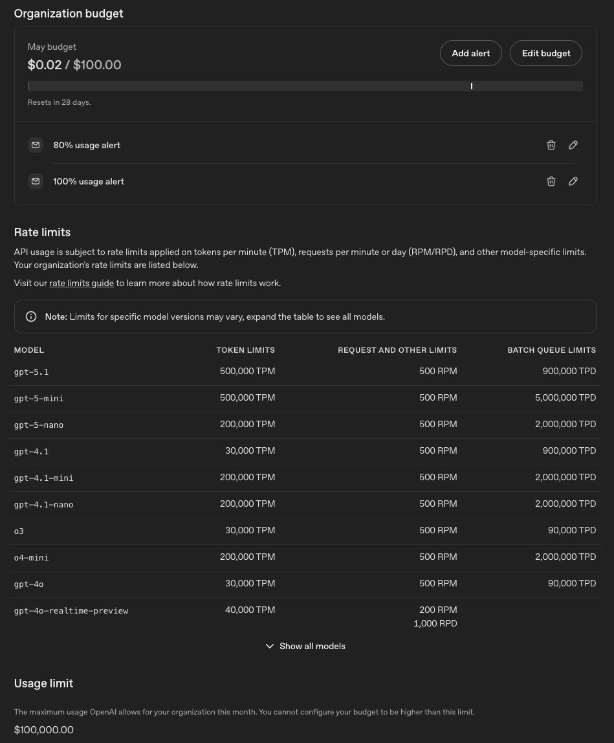Click gpt-5.1 token limit 500,000 TPM

pyautogui.click(x=247, y=371)
